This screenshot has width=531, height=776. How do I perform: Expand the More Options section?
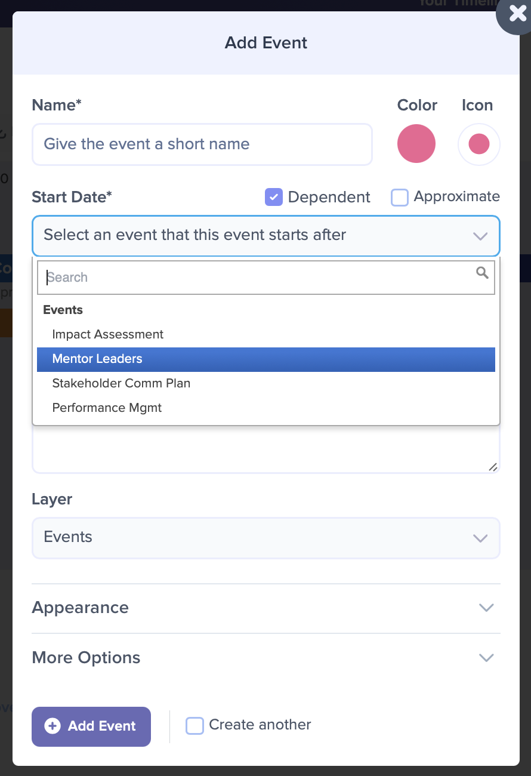pyautogui.click(x=265, y=658)
